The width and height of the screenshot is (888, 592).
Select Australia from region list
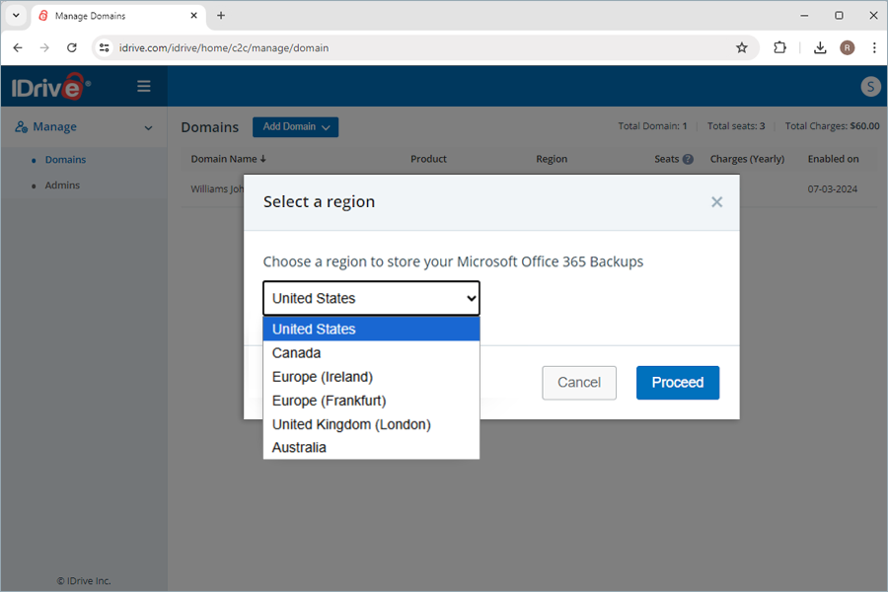[299, 448]
